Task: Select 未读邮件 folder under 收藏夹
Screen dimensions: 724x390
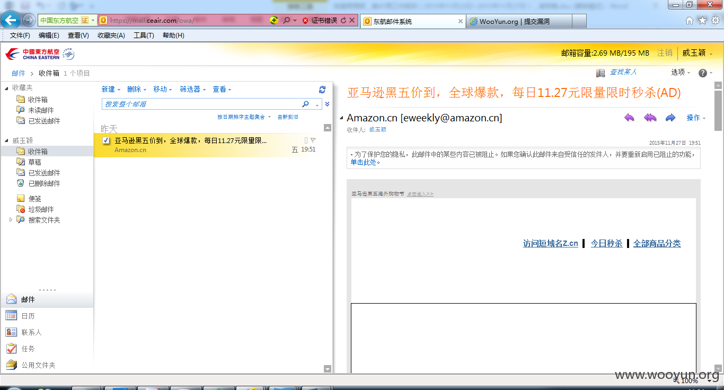Action: pyautogui.click(x=41, y=110)
